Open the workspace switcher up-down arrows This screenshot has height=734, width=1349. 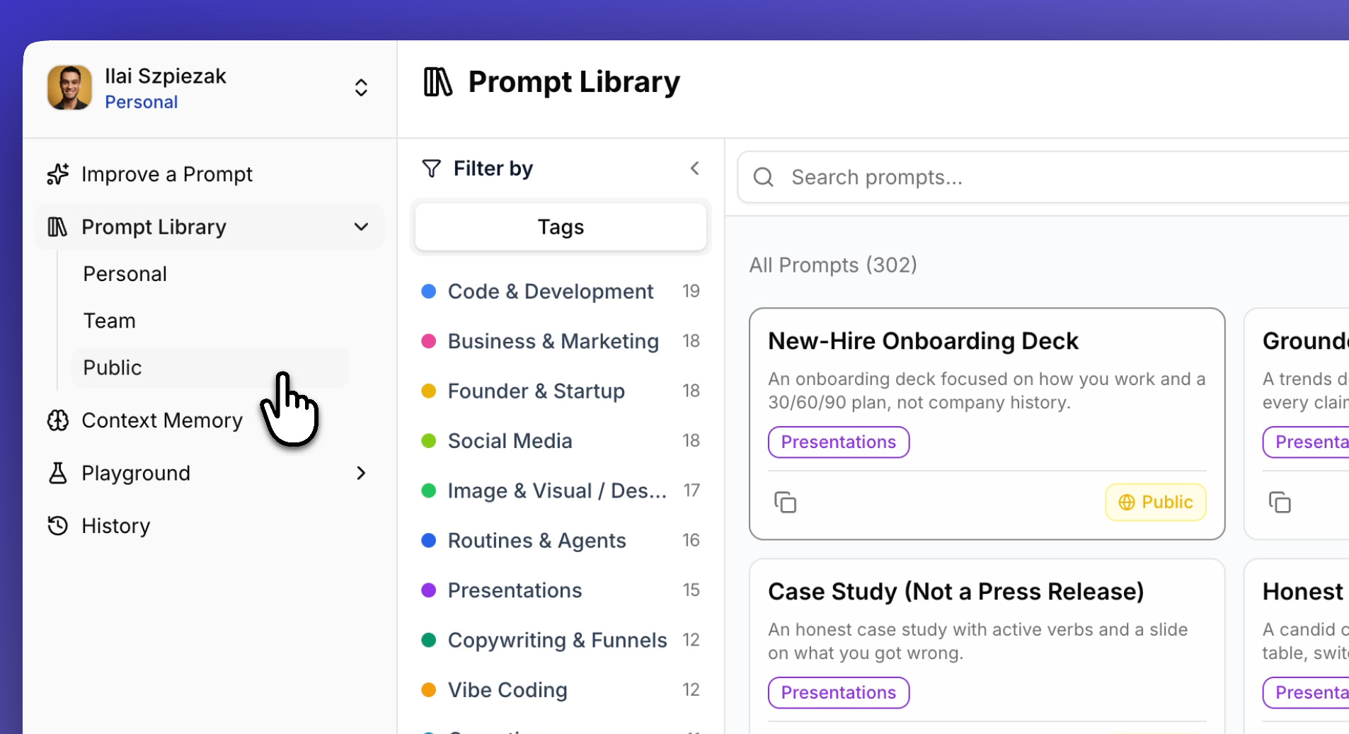click(361, 88)
